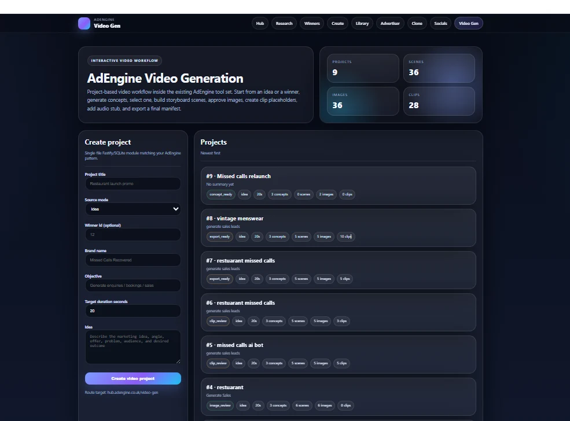Viewport: 570px width, 421px height.
Task: Click clip_review tag on project #6
Action: pos(218,321)
